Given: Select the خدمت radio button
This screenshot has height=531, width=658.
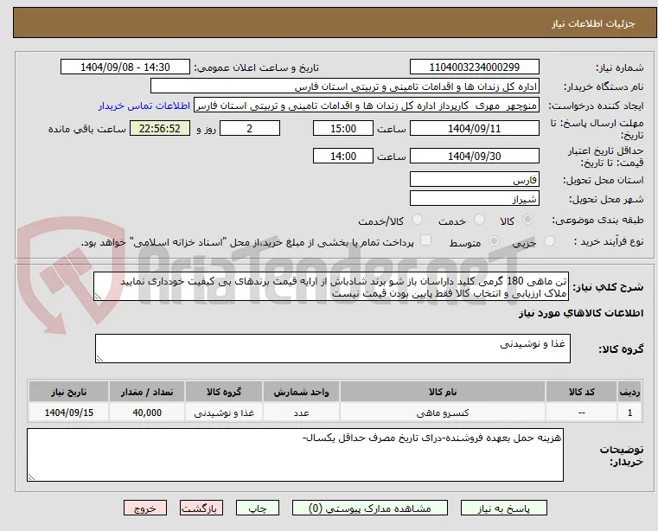Looking at the screenshot, I should tap(479, 220).
